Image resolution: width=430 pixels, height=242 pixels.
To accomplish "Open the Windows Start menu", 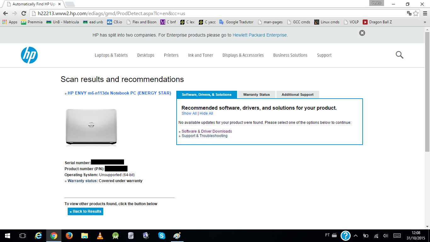I will (8, 236).
